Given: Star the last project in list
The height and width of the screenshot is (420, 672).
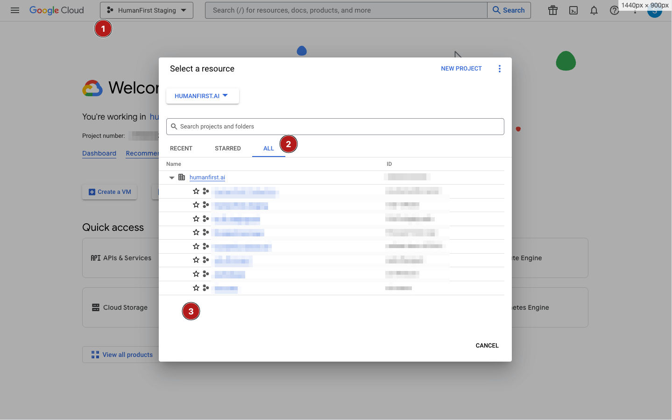Looking at the screenshot, I should (x=196, y=288).
